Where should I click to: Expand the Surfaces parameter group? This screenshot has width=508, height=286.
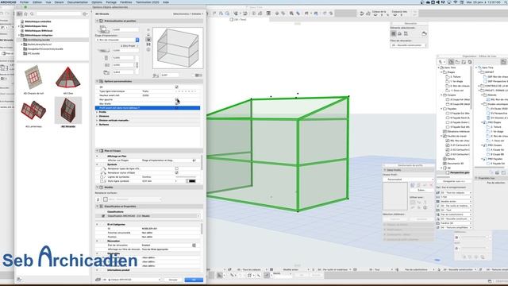(97, 125)
